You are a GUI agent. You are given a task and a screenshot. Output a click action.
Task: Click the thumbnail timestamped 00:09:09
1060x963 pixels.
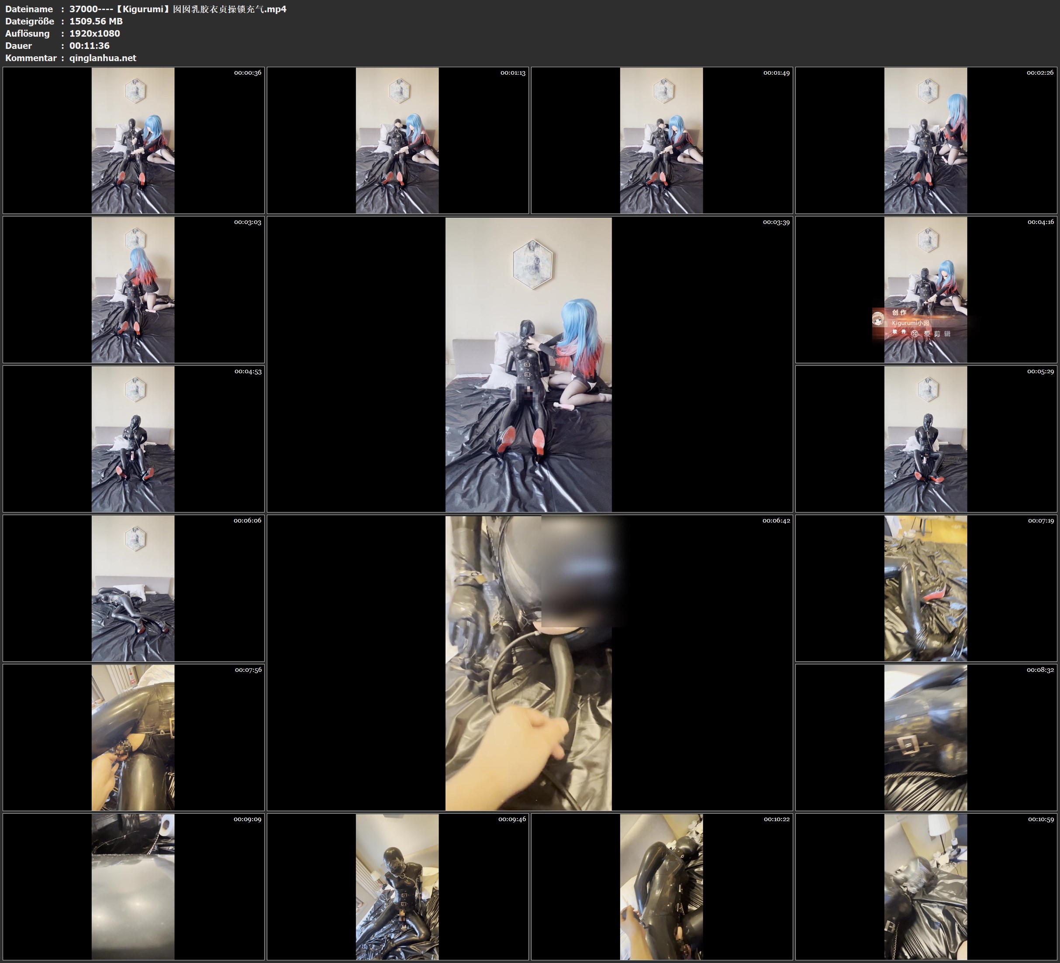click(x=133, y=887)
